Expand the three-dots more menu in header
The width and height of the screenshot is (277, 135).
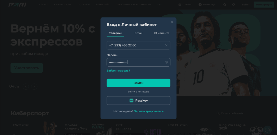(x=159, y=5)
